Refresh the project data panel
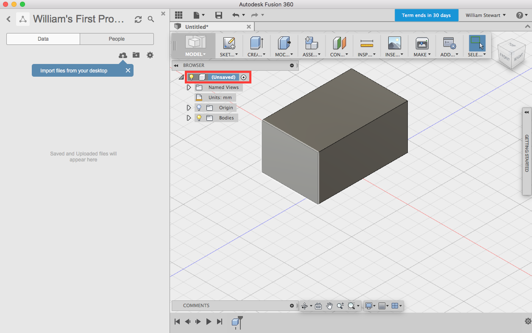 pyautogui.click(x=138, y=19)
